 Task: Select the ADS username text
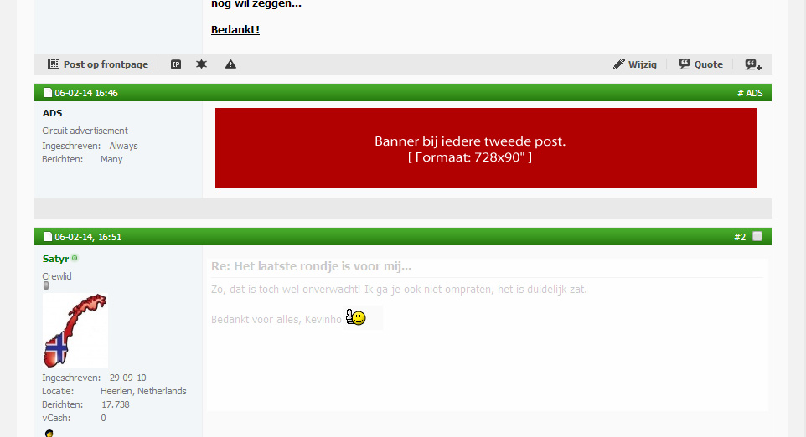pos(53,113)
